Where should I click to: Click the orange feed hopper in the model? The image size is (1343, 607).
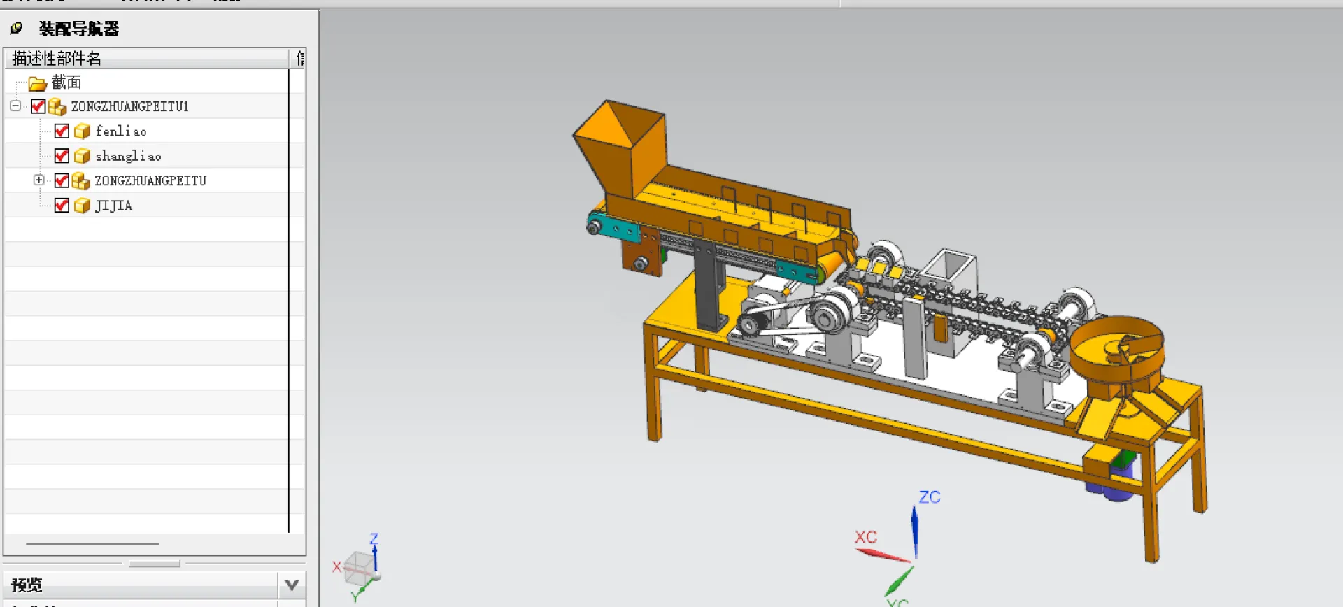click(x=620, y=148)
